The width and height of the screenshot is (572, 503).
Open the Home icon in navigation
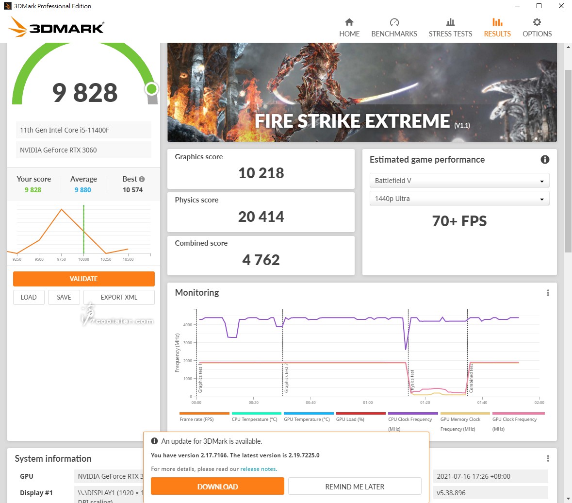(349, 22)
